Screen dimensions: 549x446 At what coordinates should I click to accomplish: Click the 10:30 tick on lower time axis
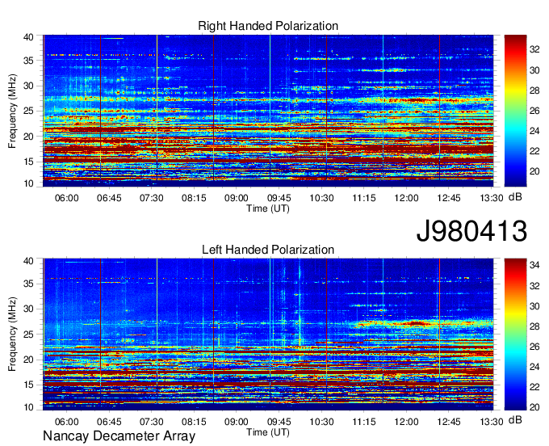click(x=321, y=422)
